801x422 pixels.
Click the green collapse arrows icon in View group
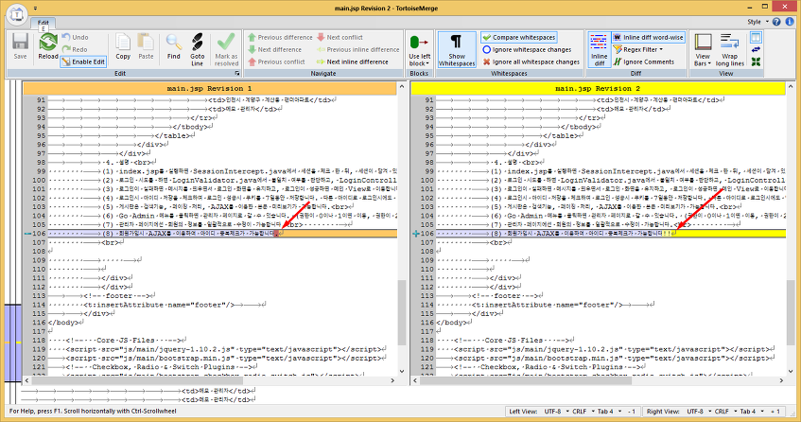[756, 62]
